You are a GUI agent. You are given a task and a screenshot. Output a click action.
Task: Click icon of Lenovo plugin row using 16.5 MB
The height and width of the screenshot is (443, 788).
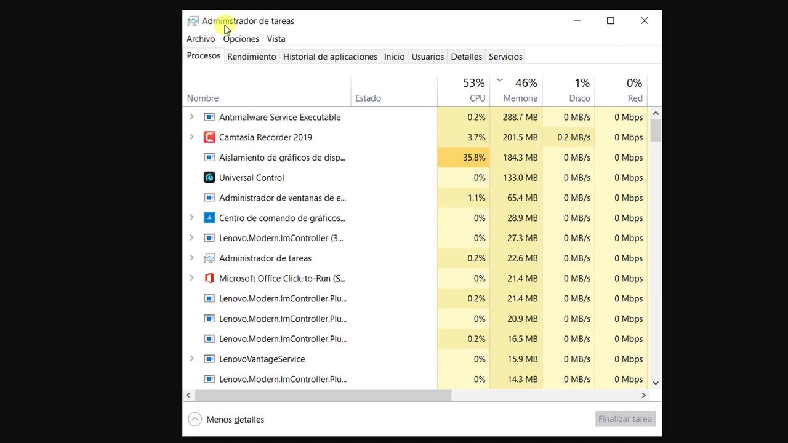point(209,339)
